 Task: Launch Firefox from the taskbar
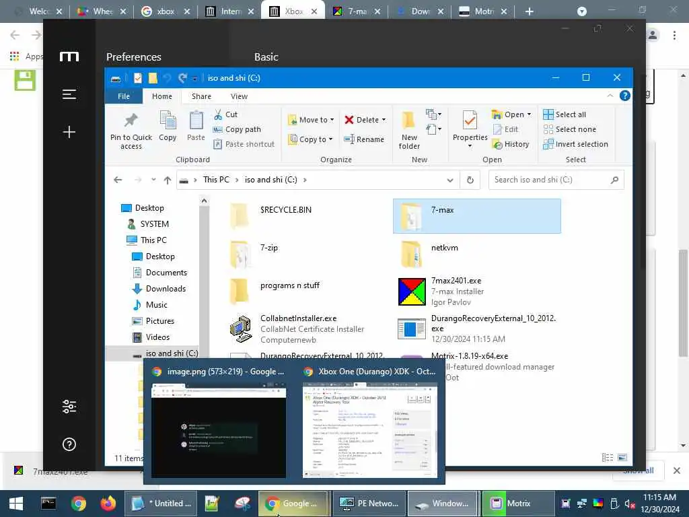(x=108, y=504)
